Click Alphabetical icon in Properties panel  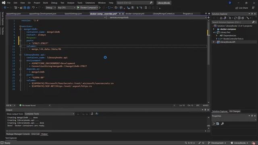pos(218,124)
